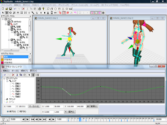Collapse the Root node in object tree
The height and width of the screenshot is (125, 167).
click(x=3, y=19)
